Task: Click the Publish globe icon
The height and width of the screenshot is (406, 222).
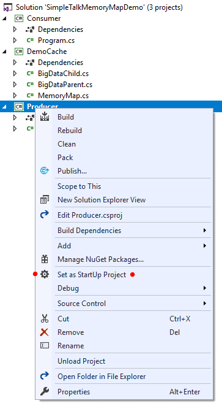Action: 45,171
